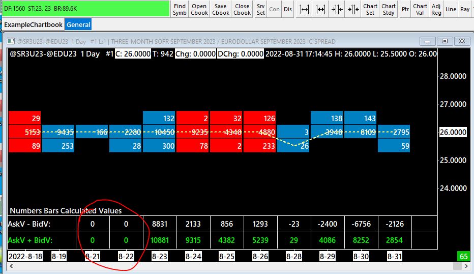Click the horizontal scrollbar left arrow
This screenshot has width=474, height=274.
click(x=12, y=266)
